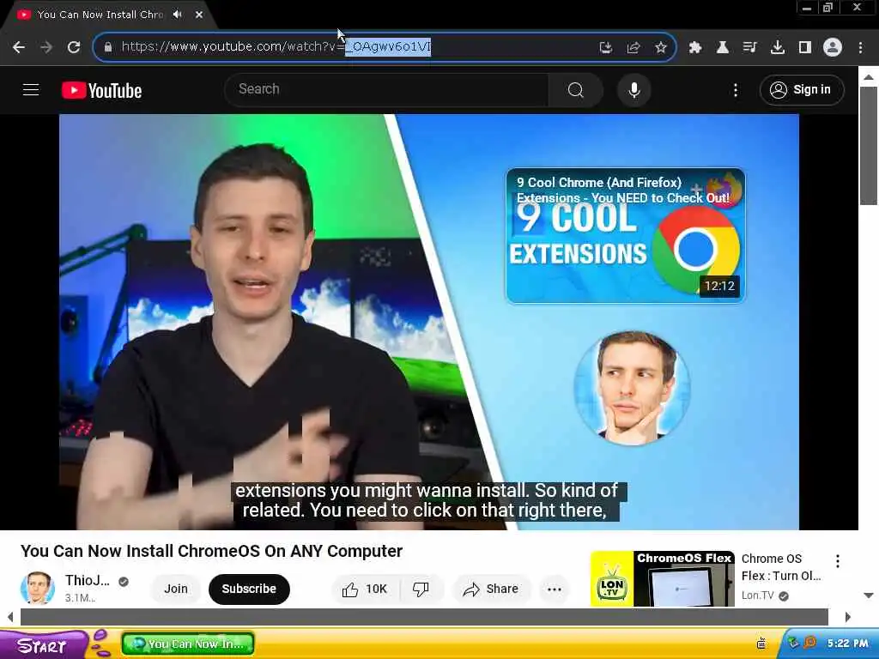The width and height of the screenshot is (879, 659).
Task: Click the horizontal scrollbar track
Action: pyautogui.click(x=424, y=617)
